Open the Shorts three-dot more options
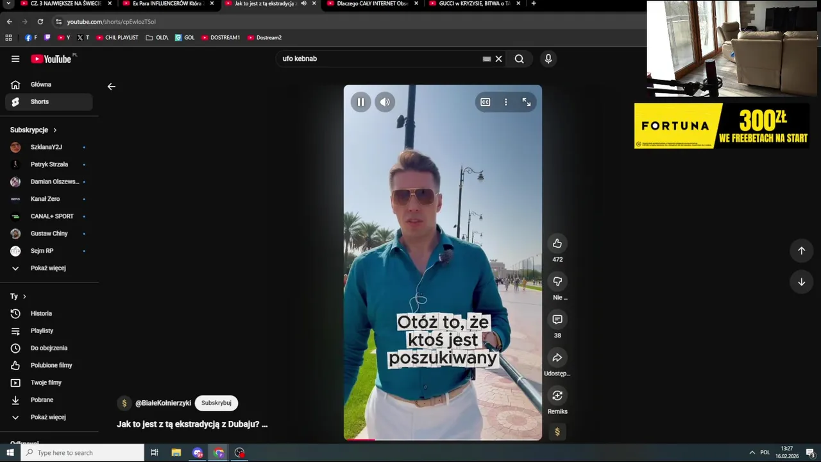 coord(506,102)
